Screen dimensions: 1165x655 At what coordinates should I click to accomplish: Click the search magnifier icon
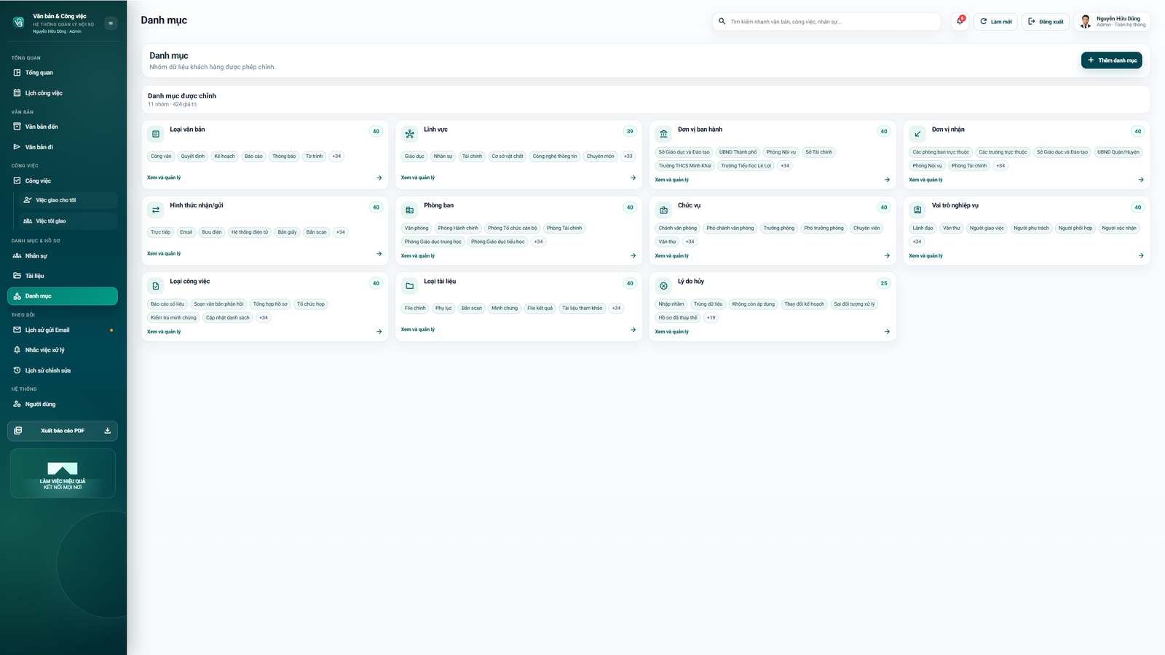coord(722,22)
